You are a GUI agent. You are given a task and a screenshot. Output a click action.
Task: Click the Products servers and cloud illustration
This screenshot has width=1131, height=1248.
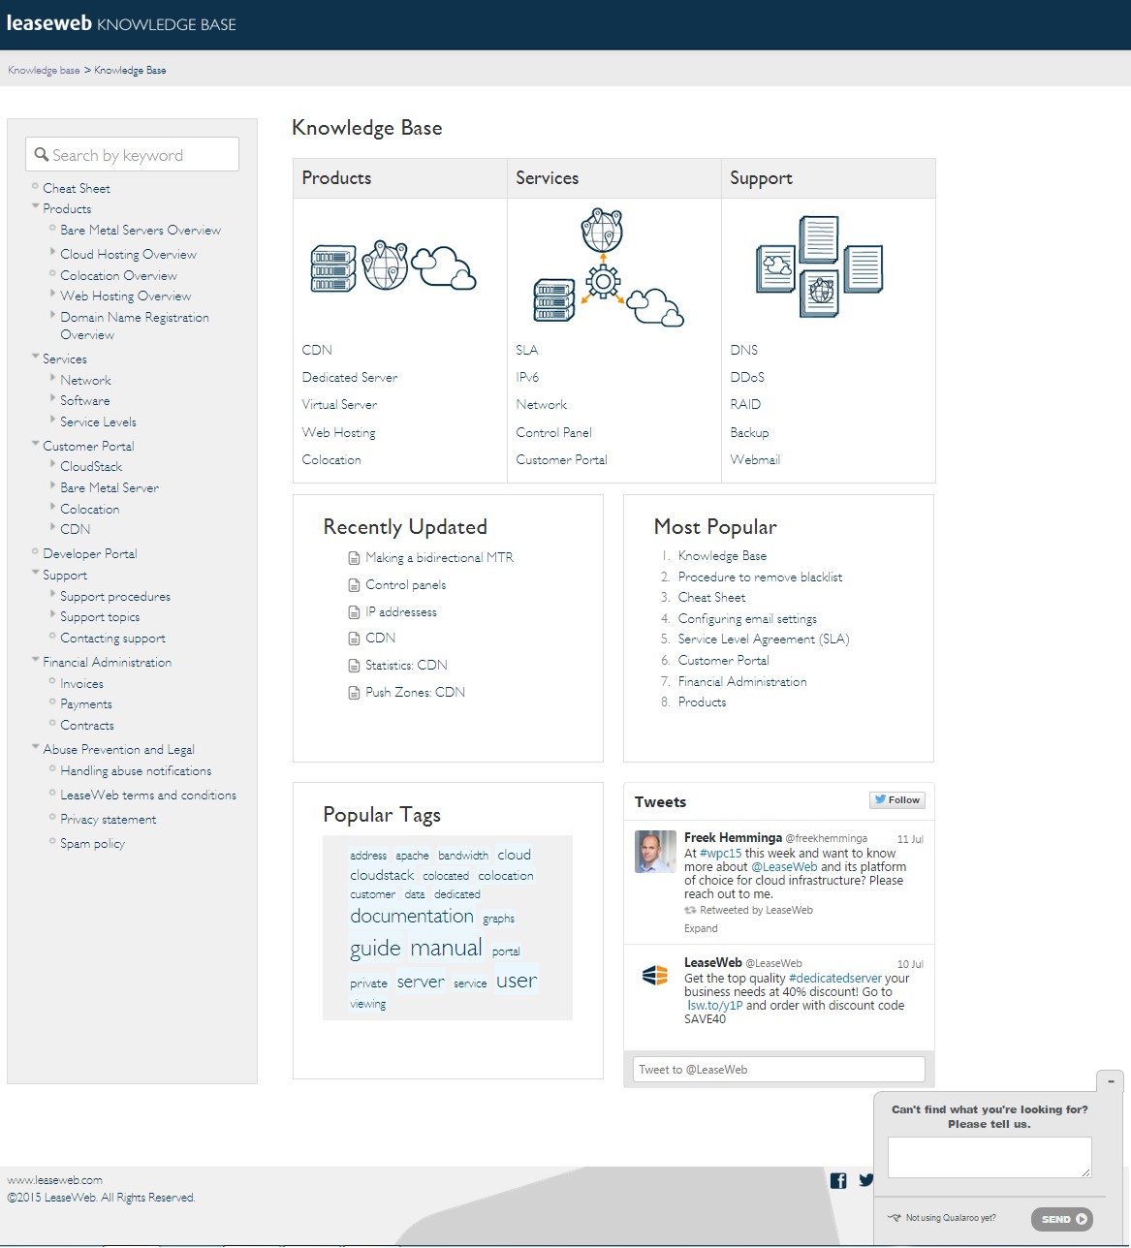(x=393, y=266)
